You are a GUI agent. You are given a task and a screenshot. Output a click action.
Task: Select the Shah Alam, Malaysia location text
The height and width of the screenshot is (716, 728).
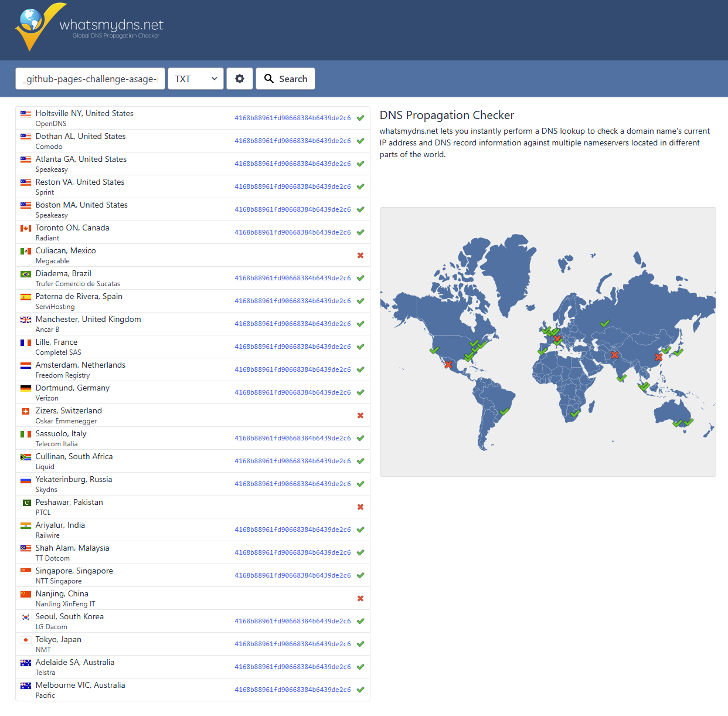(x=72, y=548)
